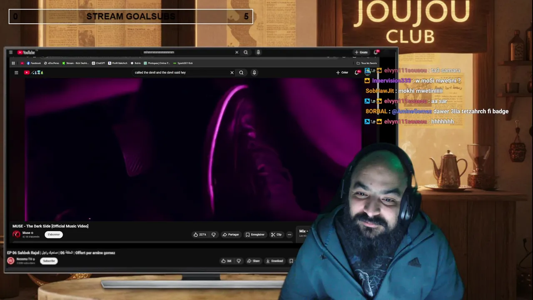533x300 pixels.
Task: Click the 'EP 06 Sahbek Rajel' video title
Action: (x=61, y=252)
